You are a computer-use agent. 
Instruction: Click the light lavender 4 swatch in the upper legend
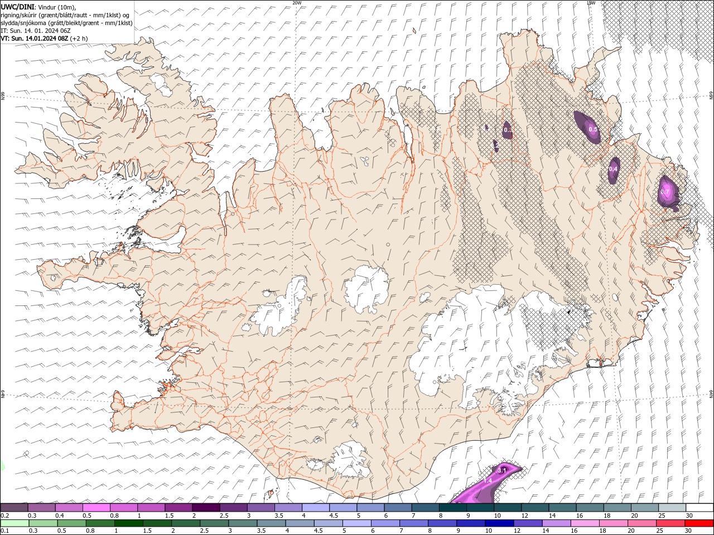316,508
